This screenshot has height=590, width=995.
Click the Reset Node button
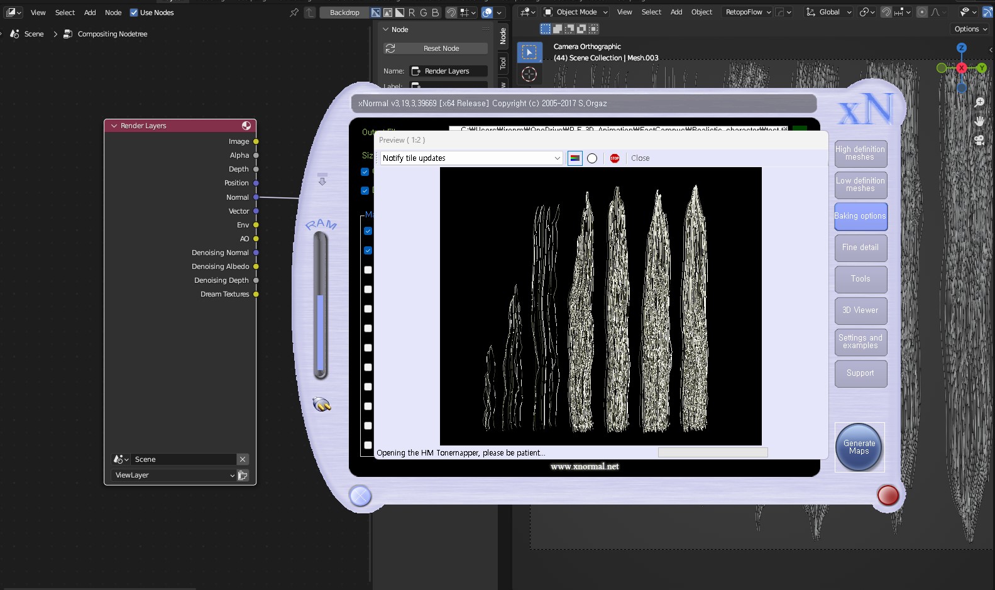click(436, 48)
